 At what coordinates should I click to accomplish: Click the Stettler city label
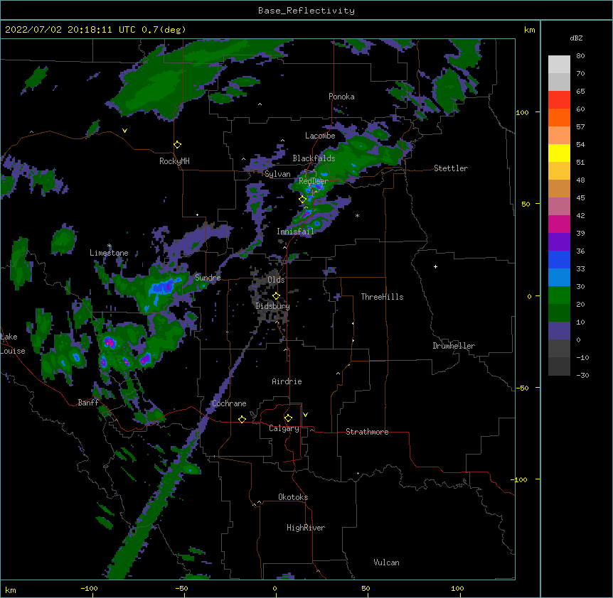[451, 168]
